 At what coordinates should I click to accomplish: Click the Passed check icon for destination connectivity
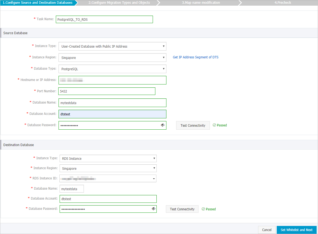(x=203, y=209)
